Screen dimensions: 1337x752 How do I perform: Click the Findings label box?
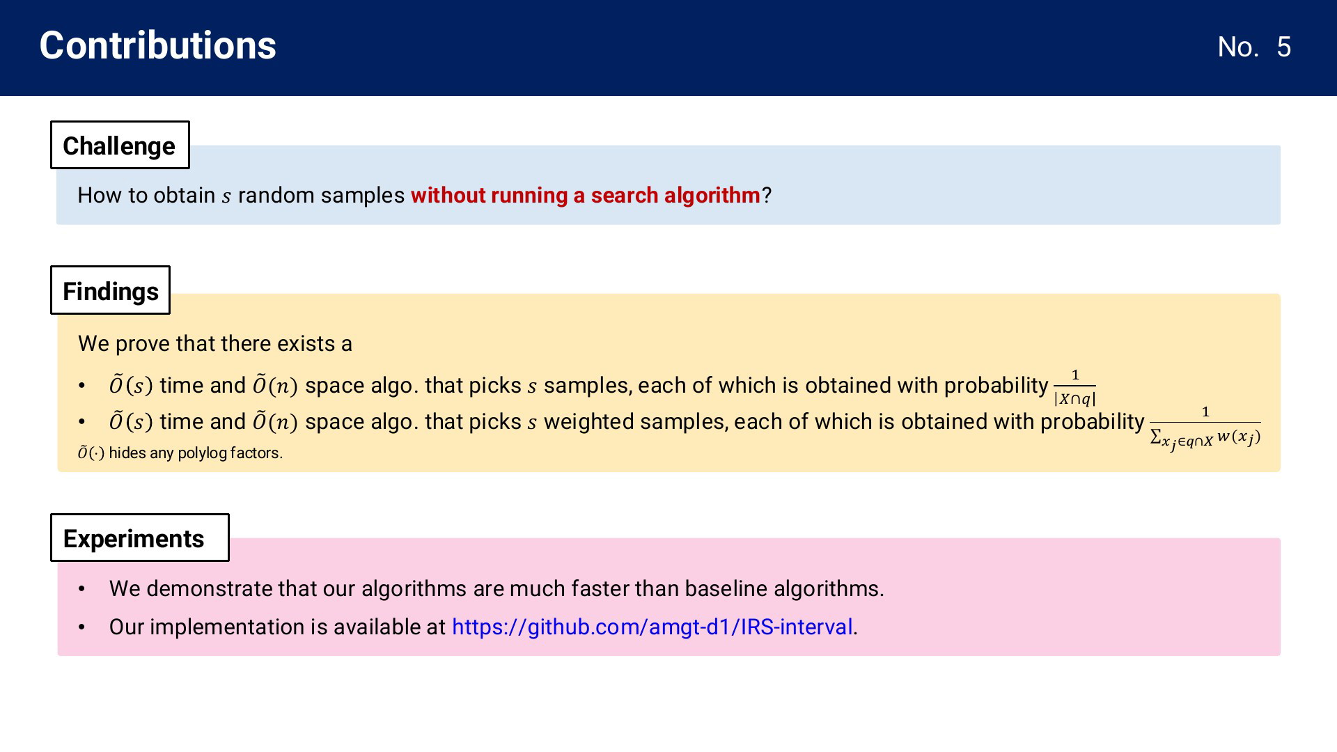(x=110, y=290)
